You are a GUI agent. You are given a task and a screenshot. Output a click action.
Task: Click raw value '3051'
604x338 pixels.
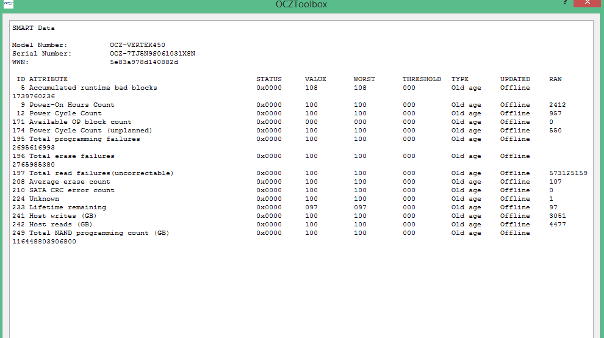558,216
